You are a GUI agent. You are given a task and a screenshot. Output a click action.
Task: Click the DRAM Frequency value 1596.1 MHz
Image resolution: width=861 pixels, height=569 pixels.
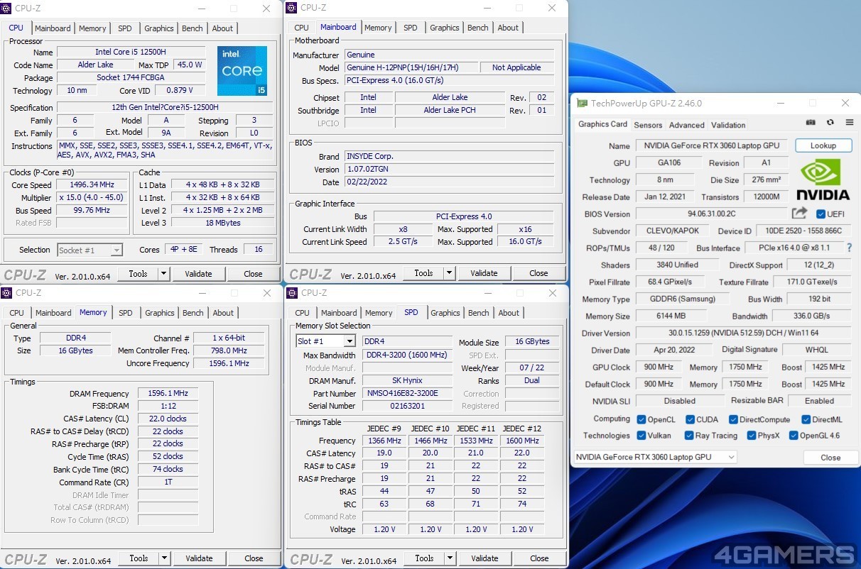tap(168, 394)
